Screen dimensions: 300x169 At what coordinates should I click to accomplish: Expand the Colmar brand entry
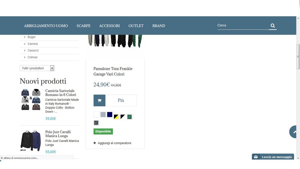(x=25, y=57)
